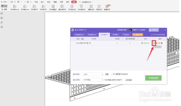The width and height of the screenshot is (181, 106).
Task: Switch to the 编辑 ribbon tab
Action: click(55, 2)
